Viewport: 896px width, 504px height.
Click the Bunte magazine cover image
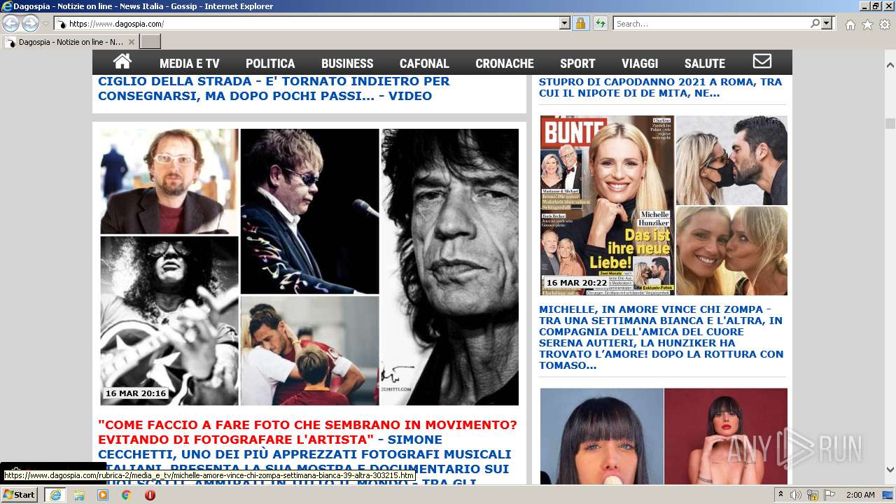coord(607,205)
